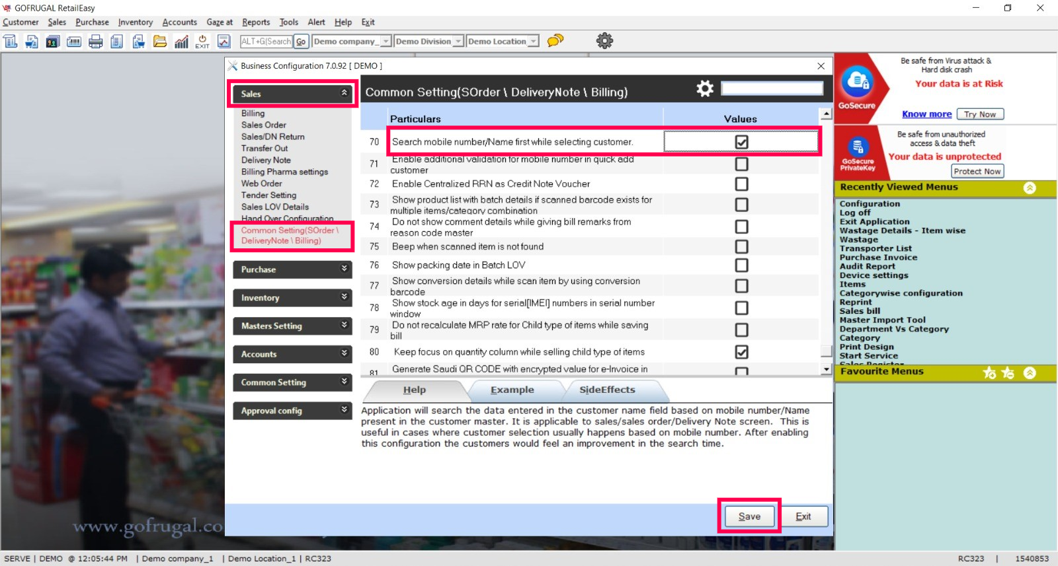This screenshot has width=1058, height=566.
Task: Open the customer icon with two people
Action: coord(53,42)
